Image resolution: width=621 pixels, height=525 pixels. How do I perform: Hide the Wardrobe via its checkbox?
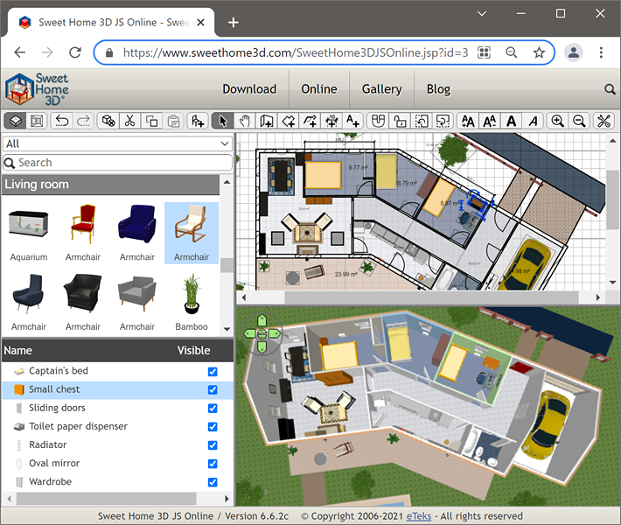[x=213, y=482]
